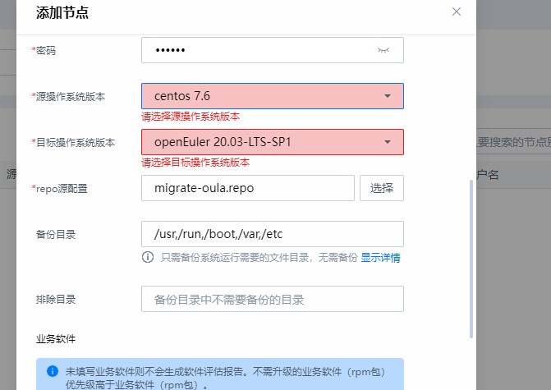This screenshot has width=551, height=390.
Task: Click the 业务软件 section heading
Action: pos(56,338)
